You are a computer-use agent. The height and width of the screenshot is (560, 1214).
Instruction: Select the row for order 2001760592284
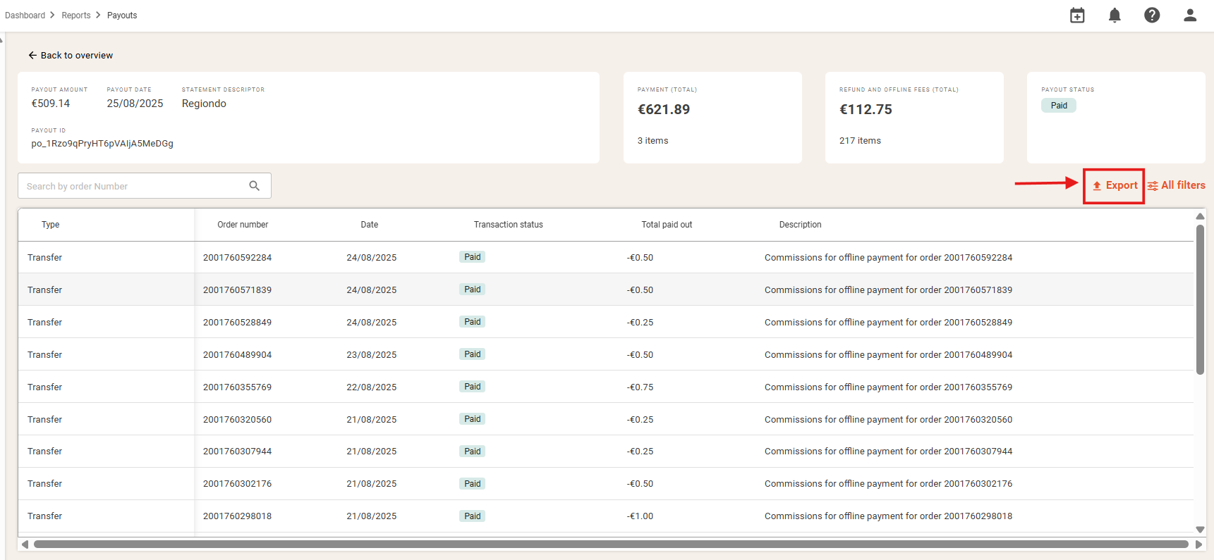click(606, 257)
